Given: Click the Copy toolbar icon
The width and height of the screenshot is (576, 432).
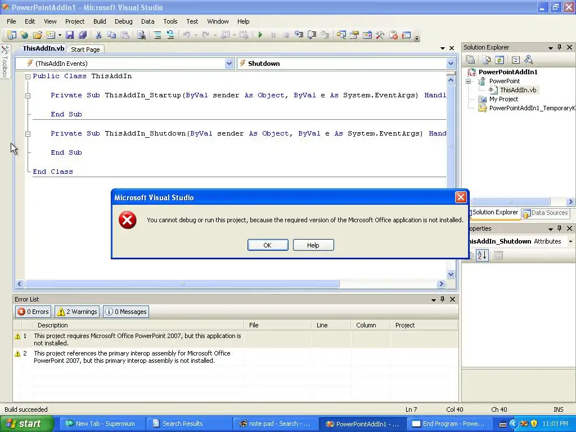Looking at the screenshot, I should (x=111, y=35).
